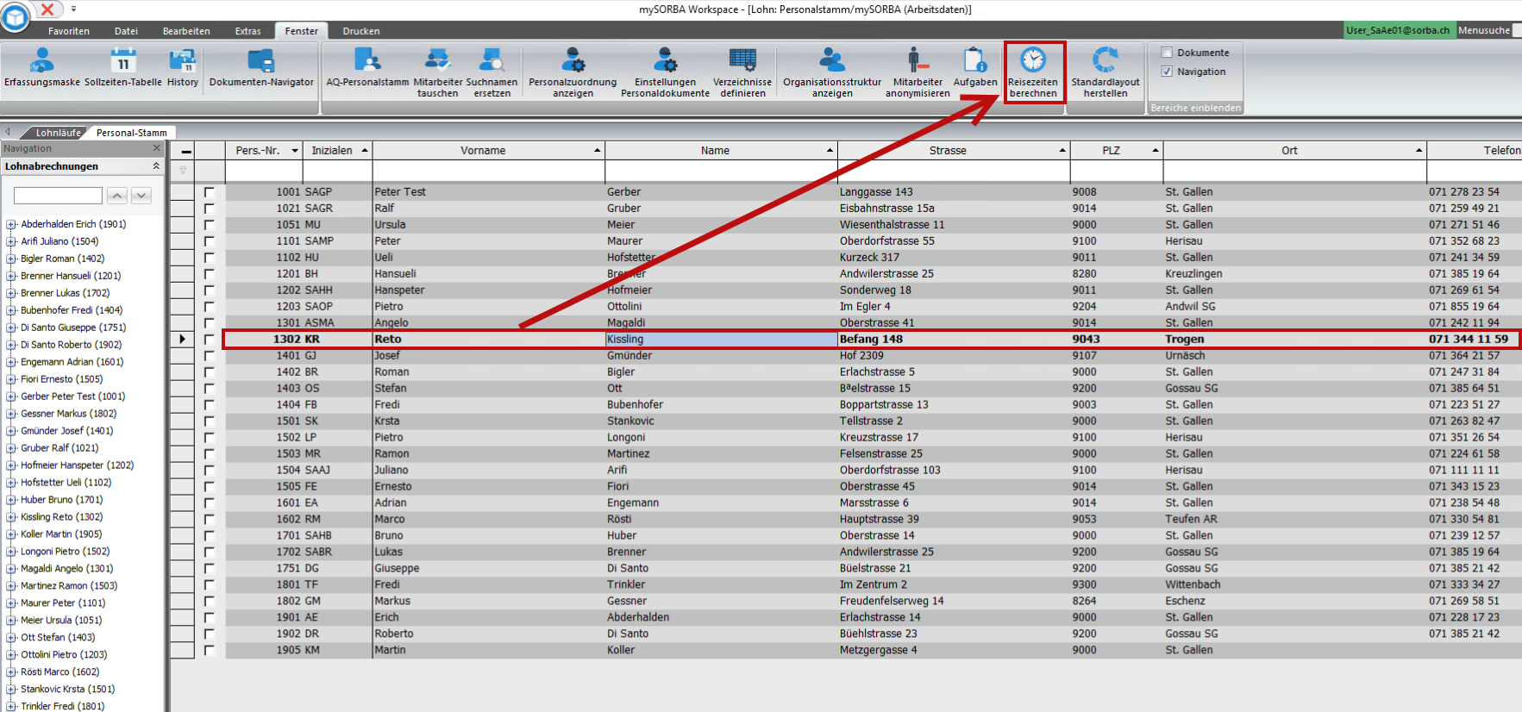Screen dimensions: 1522x712
Task: Uncheck the Navigation checkbox
Action: 1167,72
